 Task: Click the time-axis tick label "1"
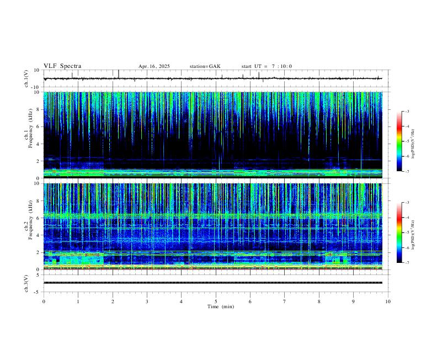[x=78, y=302]
